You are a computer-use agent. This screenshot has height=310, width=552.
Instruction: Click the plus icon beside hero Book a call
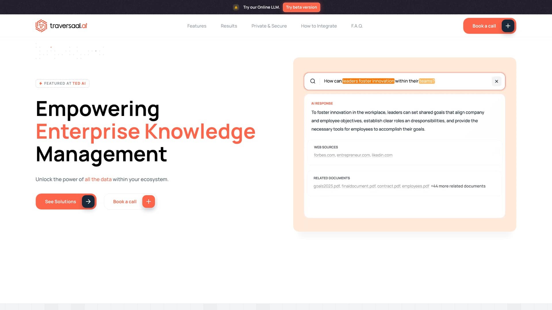(x=148, y=201)
